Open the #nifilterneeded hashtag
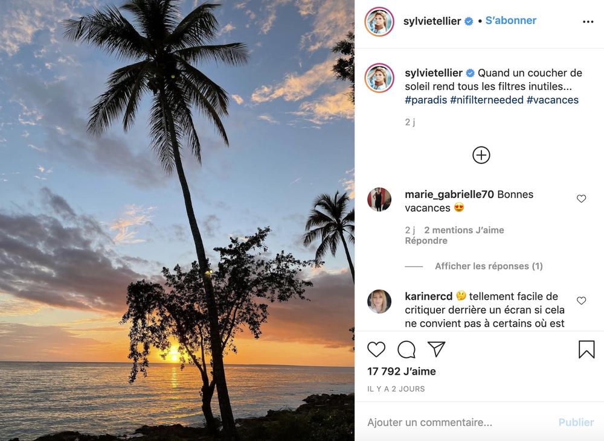604x441 pixels. point(487,100)
